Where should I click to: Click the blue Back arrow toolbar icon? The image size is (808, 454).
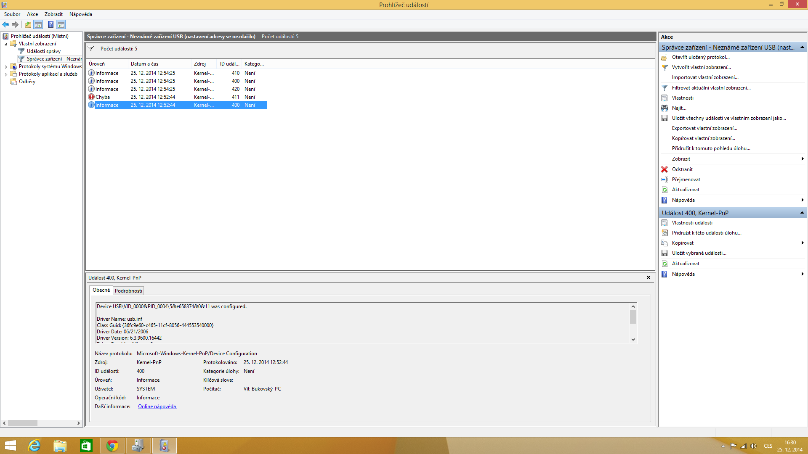(5, 25)
